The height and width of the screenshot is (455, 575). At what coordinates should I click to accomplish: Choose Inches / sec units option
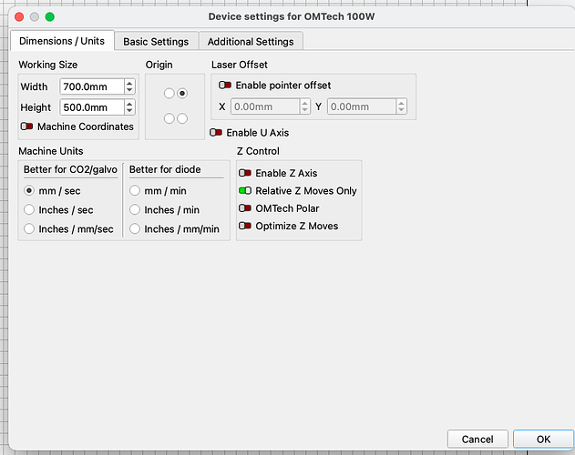(29, 210)
